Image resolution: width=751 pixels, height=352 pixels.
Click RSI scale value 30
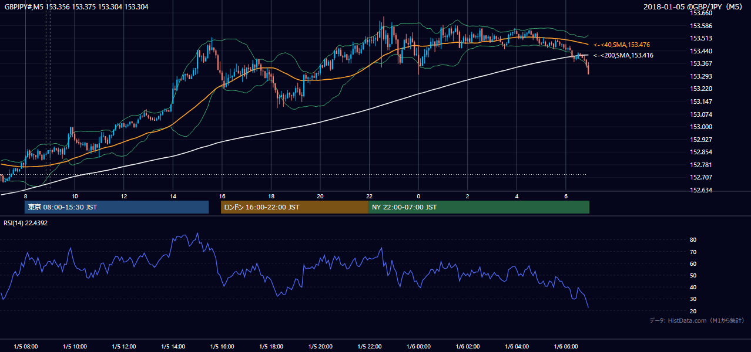(x=693, y=299)
